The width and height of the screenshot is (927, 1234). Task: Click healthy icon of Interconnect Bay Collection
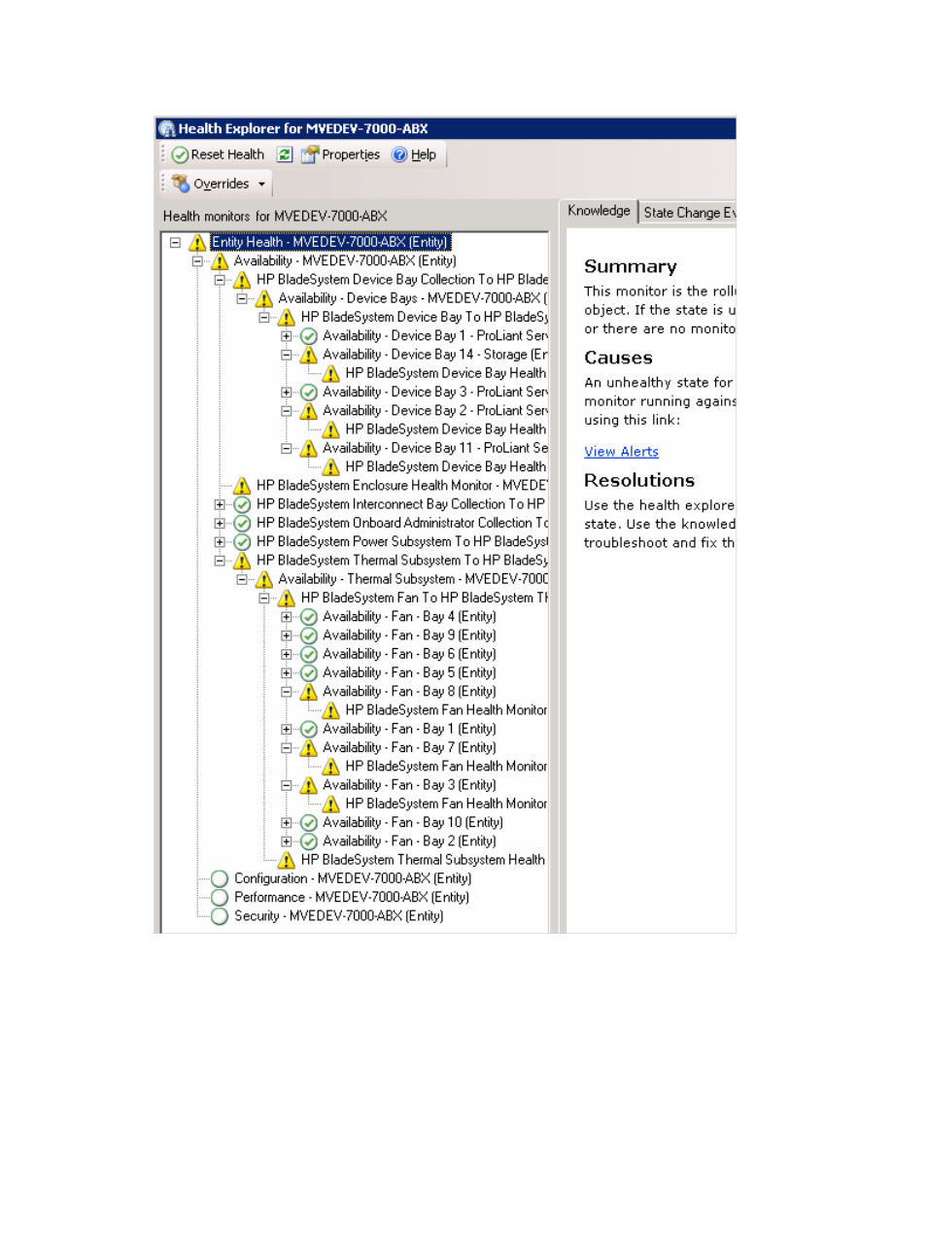click(242, 504)
